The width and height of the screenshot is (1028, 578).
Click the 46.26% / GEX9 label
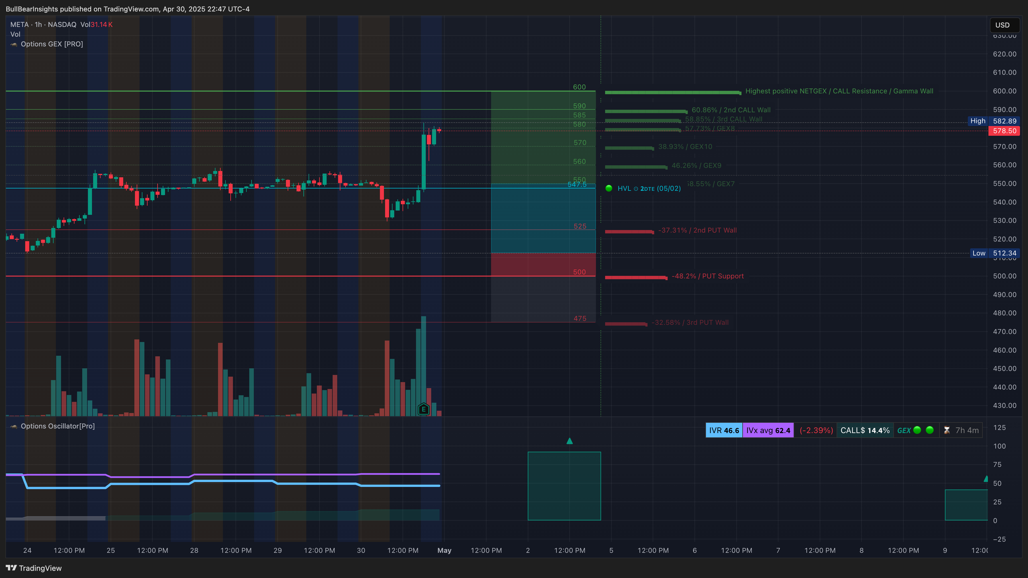697,166
